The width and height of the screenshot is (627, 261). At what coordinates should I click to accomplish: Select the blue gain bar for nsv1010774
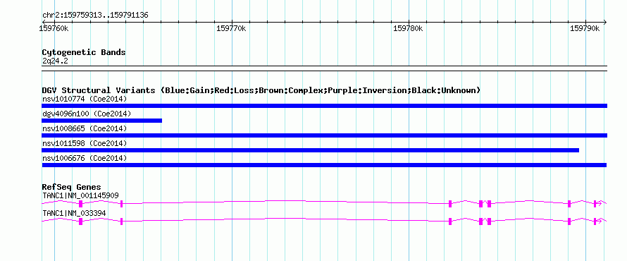tap(324, 106)
